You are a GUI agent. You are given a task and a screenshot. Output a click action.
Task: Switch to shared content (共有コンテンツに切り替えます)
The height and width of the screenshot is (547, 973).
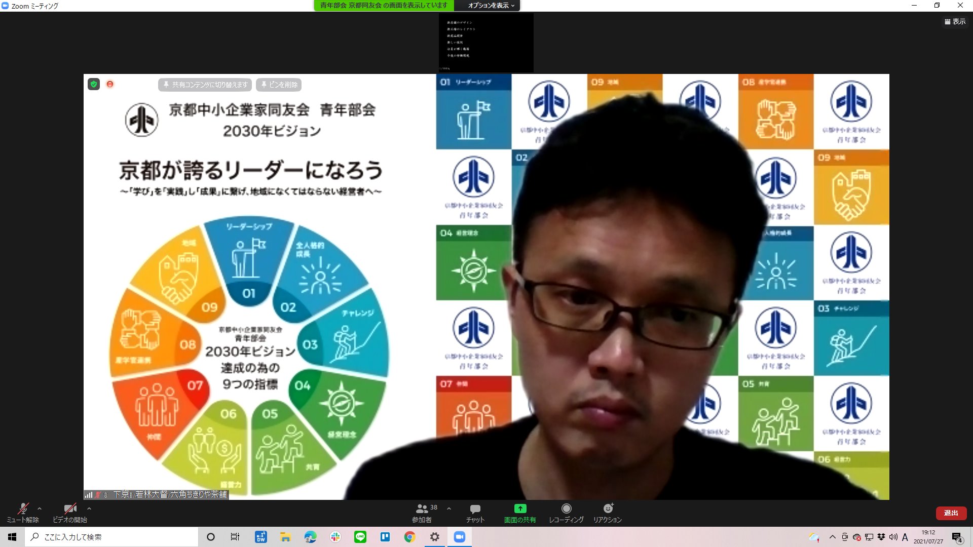point(205,85)
